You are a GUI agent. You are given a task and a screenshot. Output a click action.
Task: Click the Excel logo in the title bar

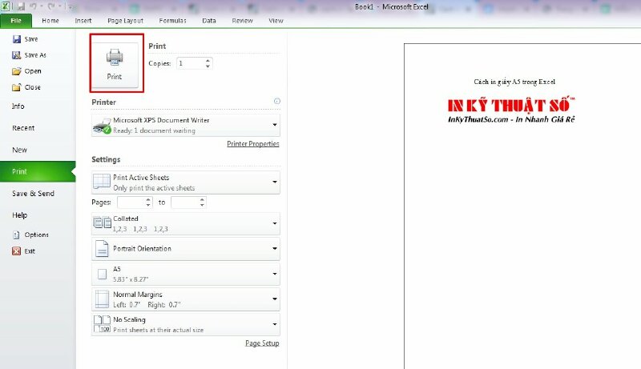pyautogui.click(x=6, y=6)
